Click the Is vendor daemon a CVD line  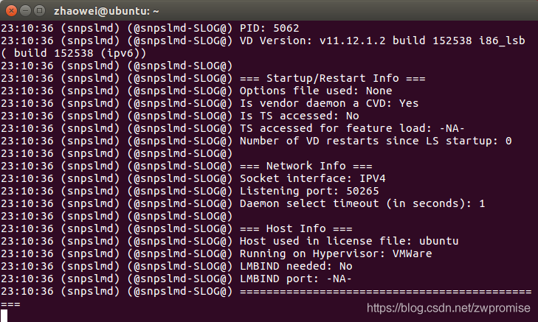pos(329,103)
